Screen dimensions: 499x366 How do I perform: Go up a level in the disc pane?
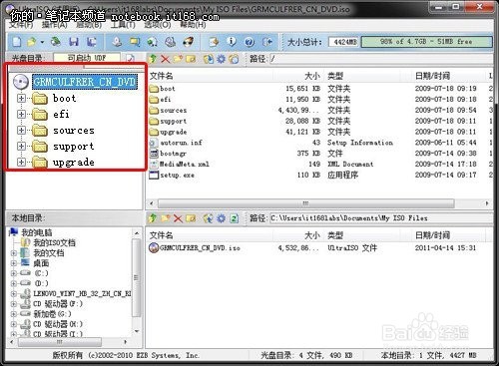point(153,59)
